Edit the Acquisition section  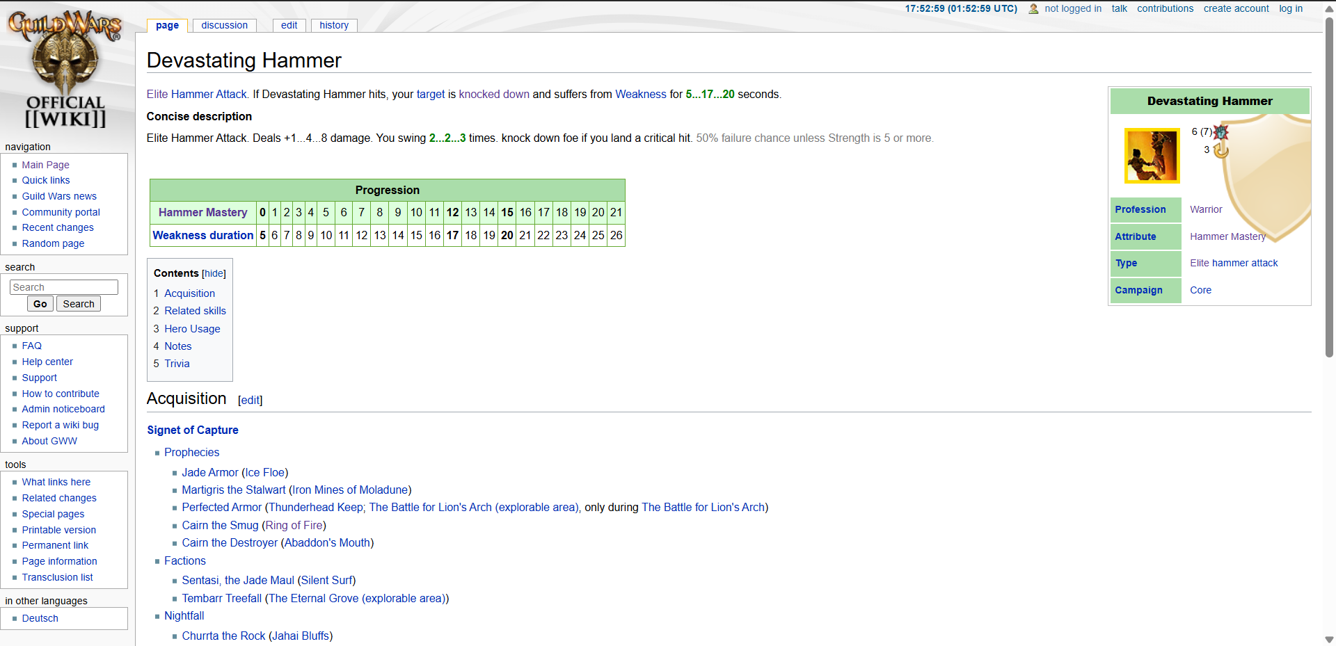point(250,401)
